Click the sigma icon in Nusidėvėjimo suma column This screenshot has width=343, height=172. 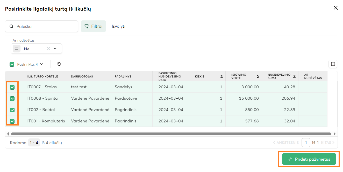tap(294, 76)
